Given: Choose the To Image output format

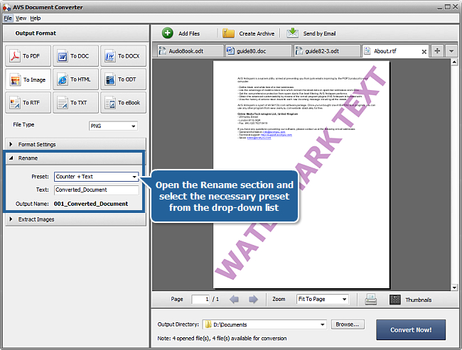Looking at the screenshot, I should (x=28, y=80).
